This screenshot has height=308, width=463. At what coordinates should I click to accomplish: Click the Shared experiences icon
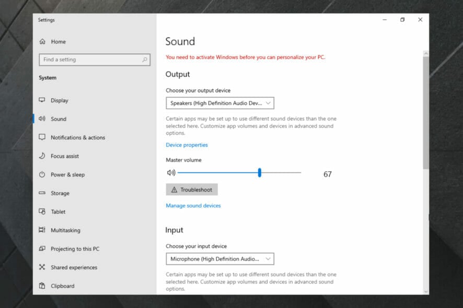click(x=42, y=267)
